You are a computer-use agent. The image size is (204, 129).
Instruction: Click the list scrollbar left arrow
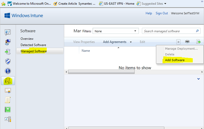pyautogui.click(x=66, y=72)
